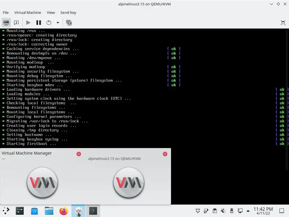The image size is (289, 217).
Task: Open the notifications bell tray icon
Action: [198, 211]
